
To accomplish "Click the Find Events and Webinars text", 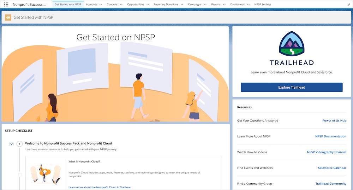I will pyautogui.click(x=255, y=167).
